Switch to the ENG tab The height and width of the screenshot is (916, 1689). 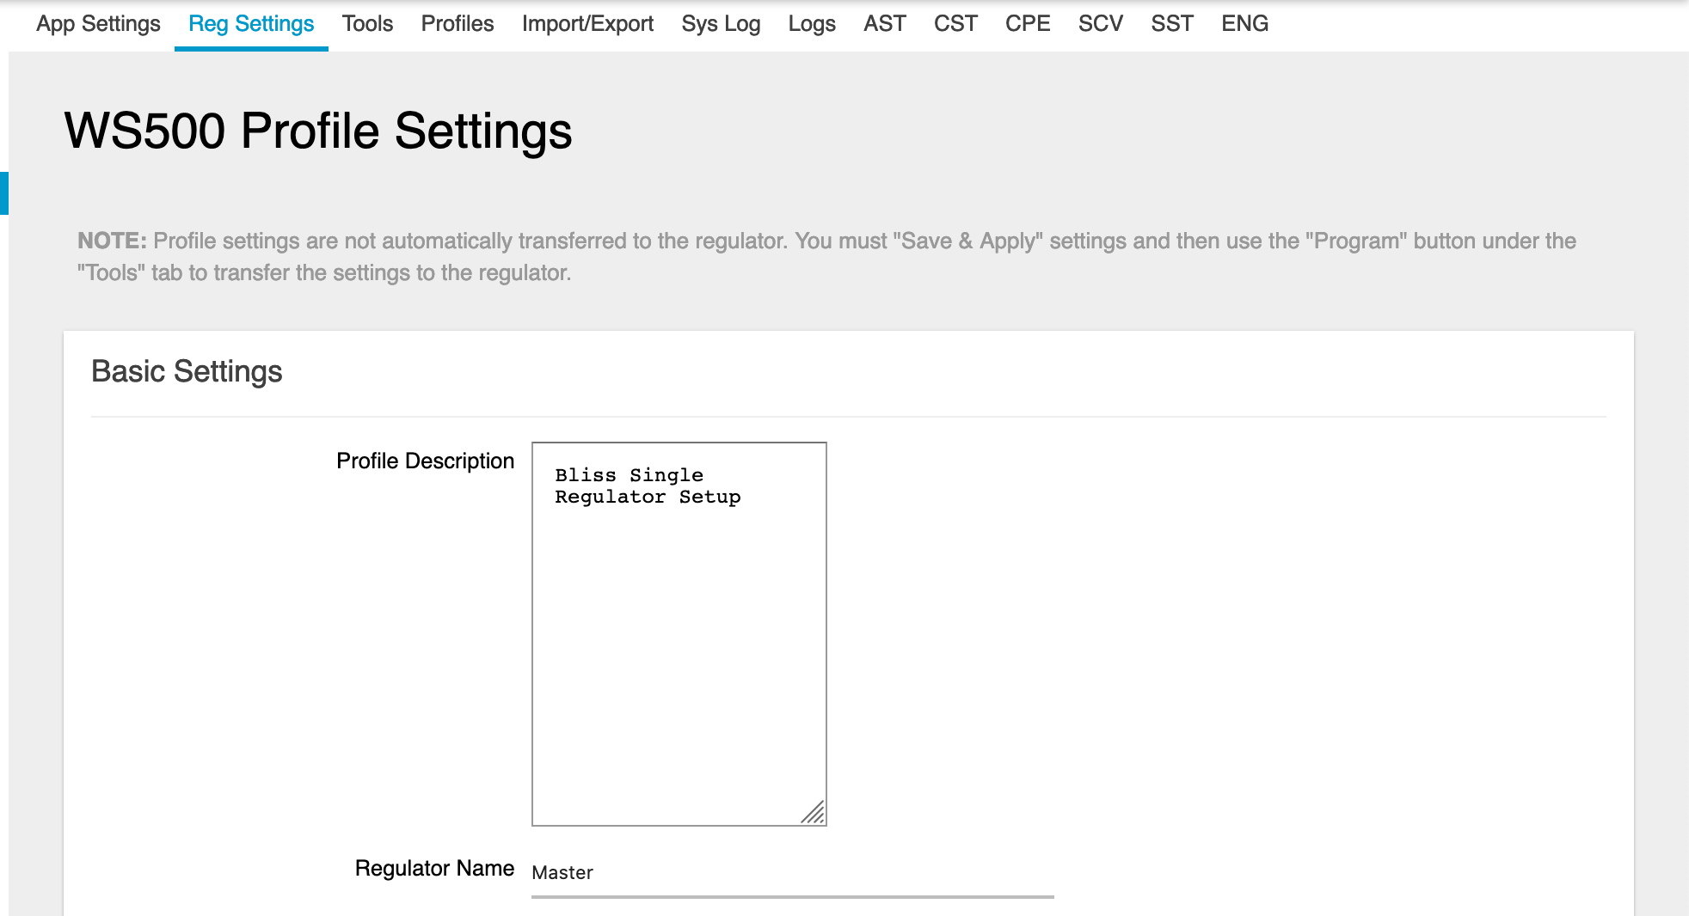1244,23
